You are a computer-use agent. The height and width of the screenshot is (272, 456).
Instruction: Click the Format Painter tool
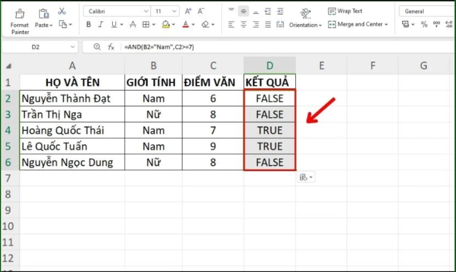pyautogui.click(x=20, y=22)
